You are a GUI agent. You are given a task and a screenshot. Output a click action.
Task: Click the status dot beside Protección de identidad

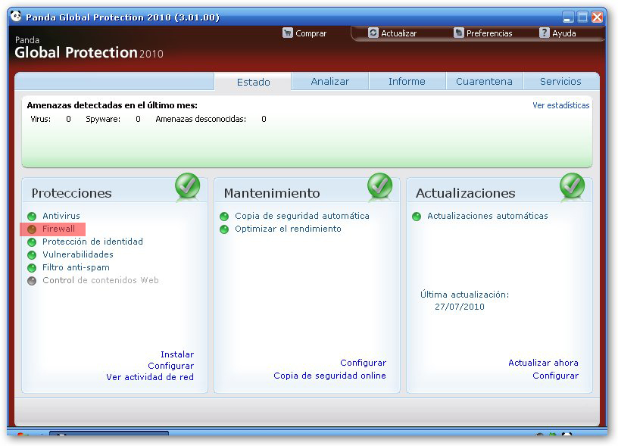point(32,242)
